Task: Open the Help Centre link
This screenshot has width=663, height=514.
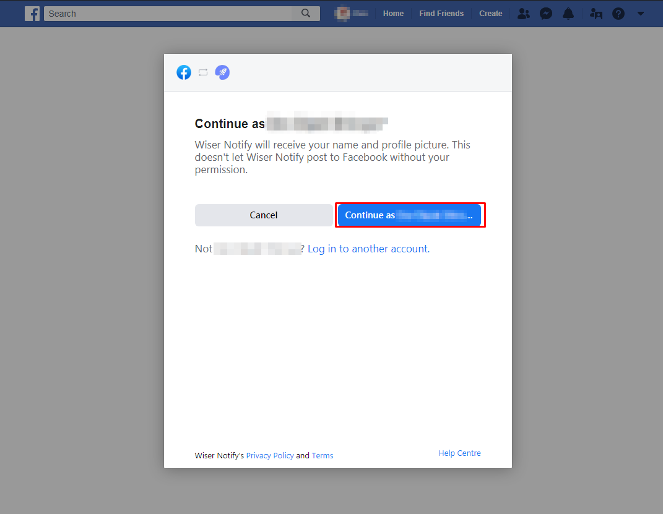Action: click(459, 453)
